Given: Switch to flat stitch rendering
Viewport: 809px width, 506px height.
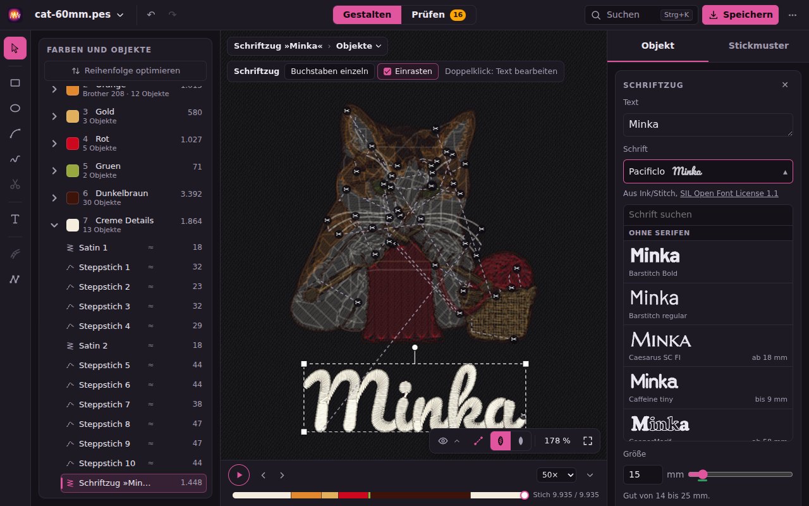Looking at the screenshot, I should point(521,441).
